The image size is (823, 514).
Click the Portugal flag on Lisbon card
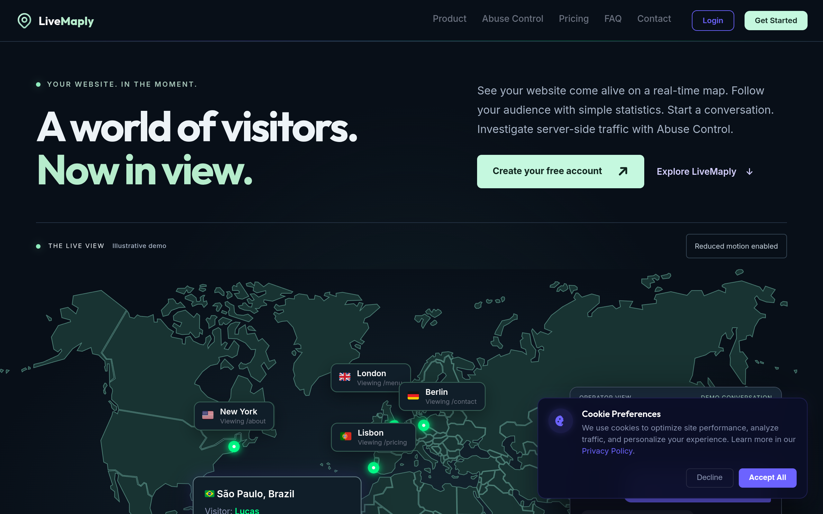click(x=346, y=436)
